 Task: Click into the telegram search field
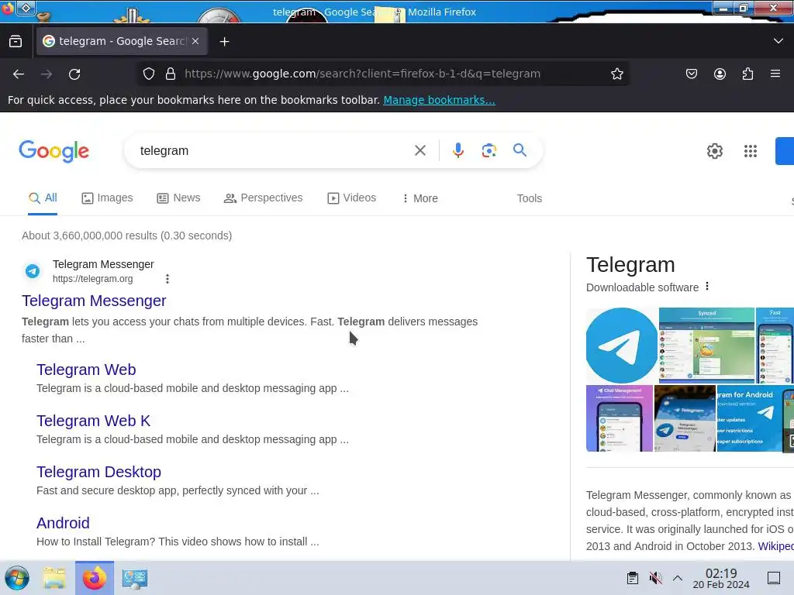pyautogui.click(x=271, y=151)
